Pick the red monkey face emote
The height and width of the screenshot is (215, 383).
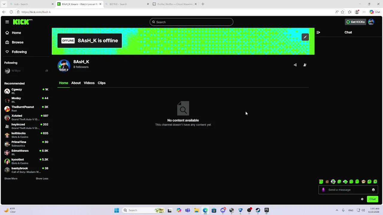pyautogui.click(x=363, y=182)
